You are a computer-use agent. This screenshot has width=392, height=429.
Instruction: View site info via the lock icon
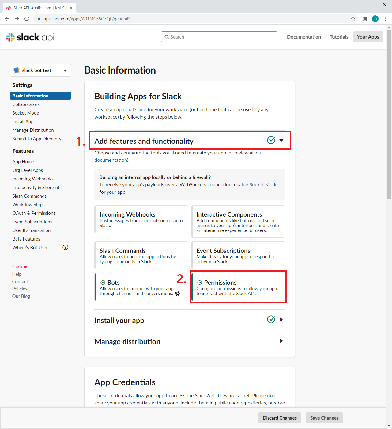pyautogui.click(x=39, y=19)
